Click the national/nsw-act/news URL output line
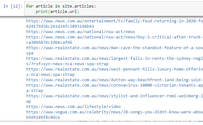The width and height of the screenshot is (203, 125). point(81,32)
